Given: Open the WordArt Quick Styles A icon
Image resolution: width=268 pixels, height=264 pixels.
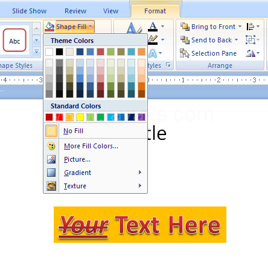Looking at the screenshot, I should 134,28.
